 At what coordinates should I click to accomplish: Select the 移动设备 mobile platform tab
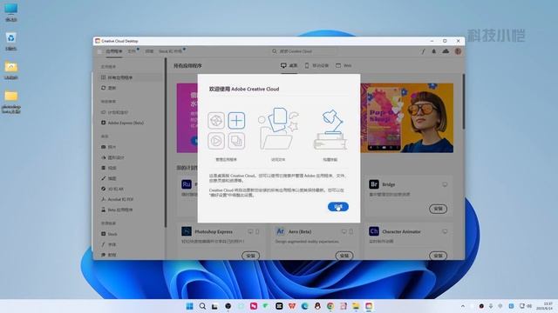tap(316, 66)
